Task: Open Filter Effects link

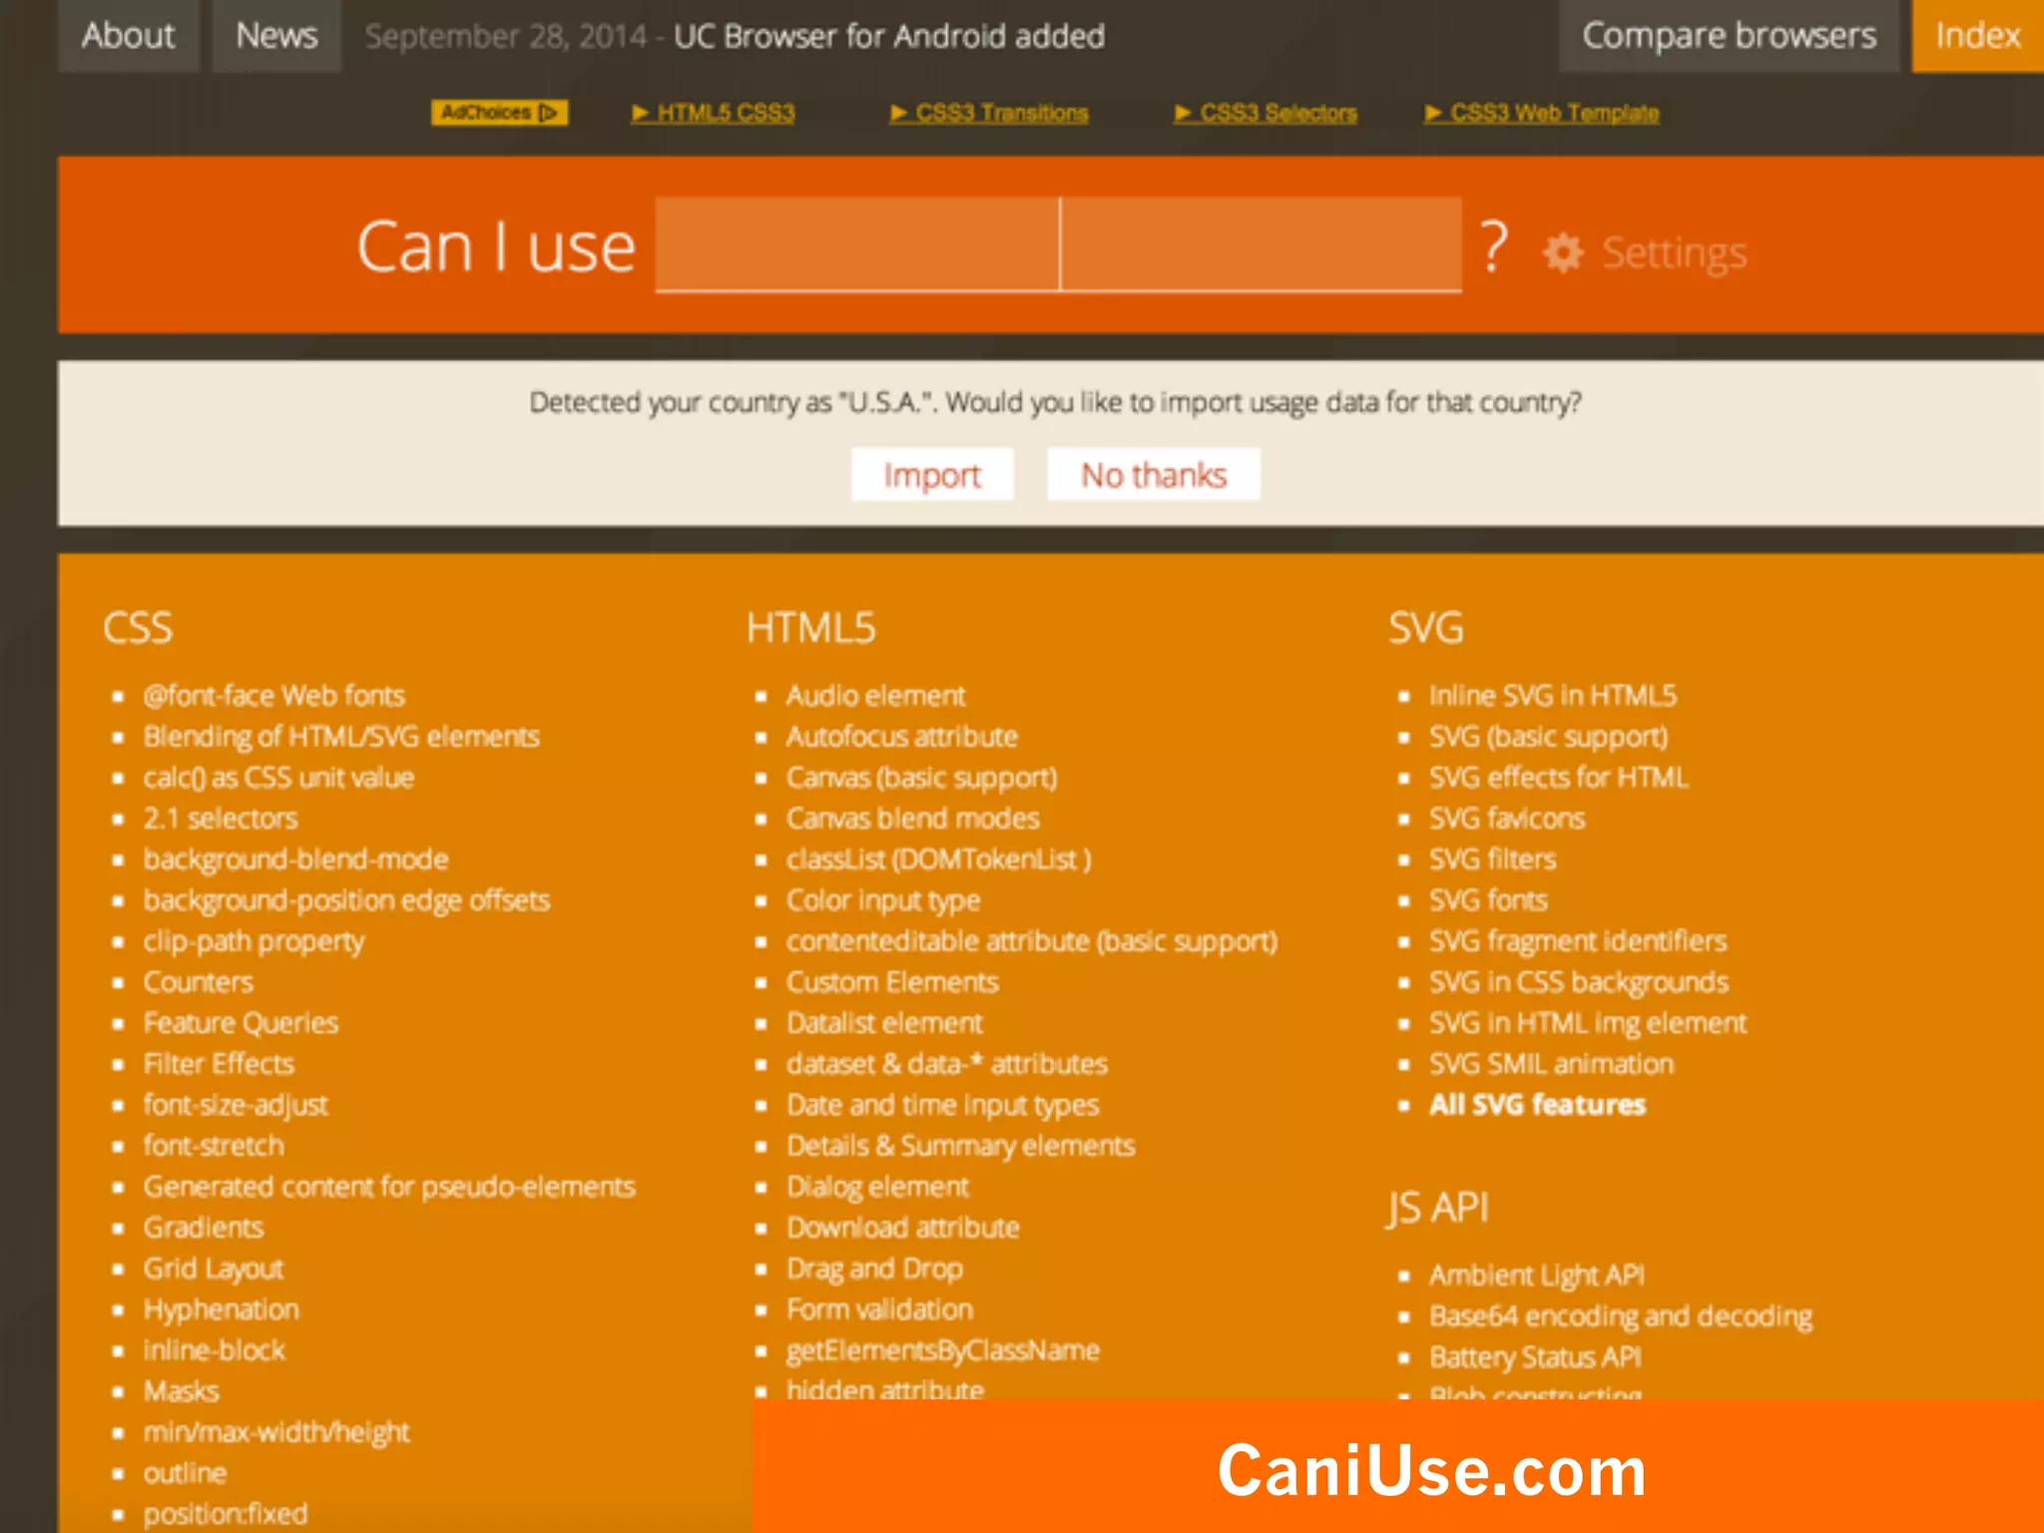Action: [219, 1064]
